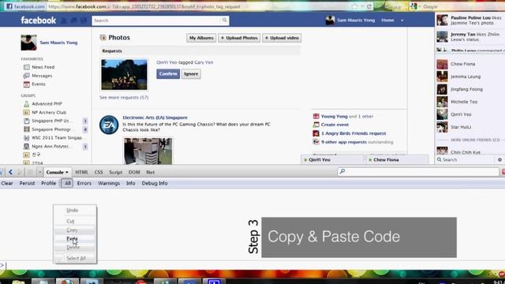This screenshot has width=505, height=284.
Task: Open the NP Archery Club group
Action: (49, 112)
